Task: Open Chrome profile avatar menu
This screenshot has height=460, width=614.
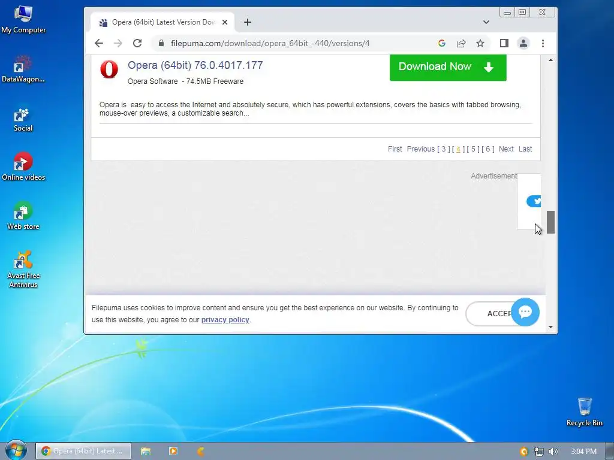Action: coord(523,43)
